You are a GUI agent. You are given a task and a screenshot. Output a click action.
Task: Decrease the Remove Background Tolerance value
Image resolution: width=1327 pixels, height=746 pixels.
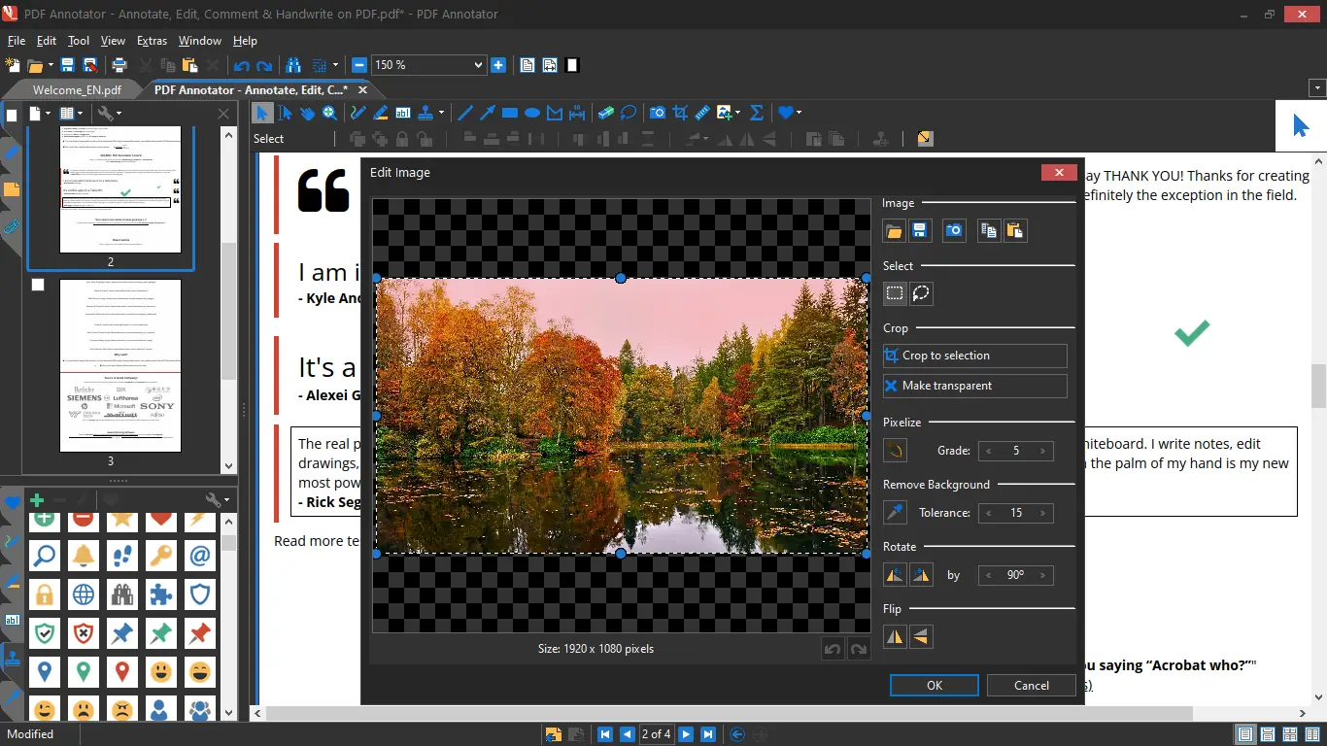(x=989, y=513)
